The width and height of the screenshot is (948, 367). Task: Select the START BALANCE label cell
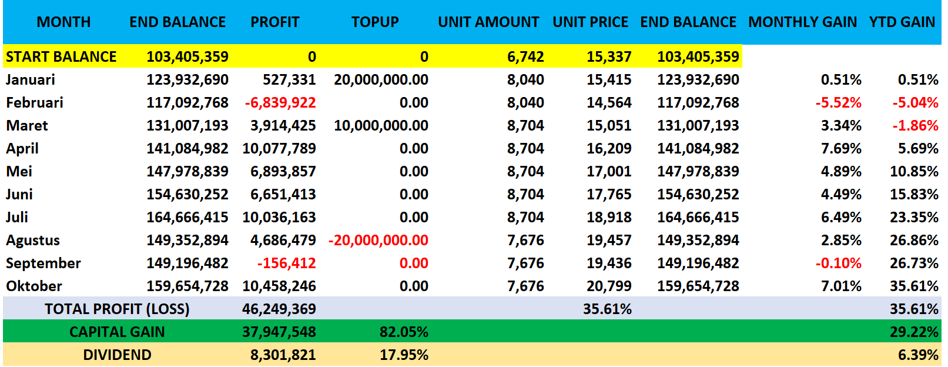61,57
